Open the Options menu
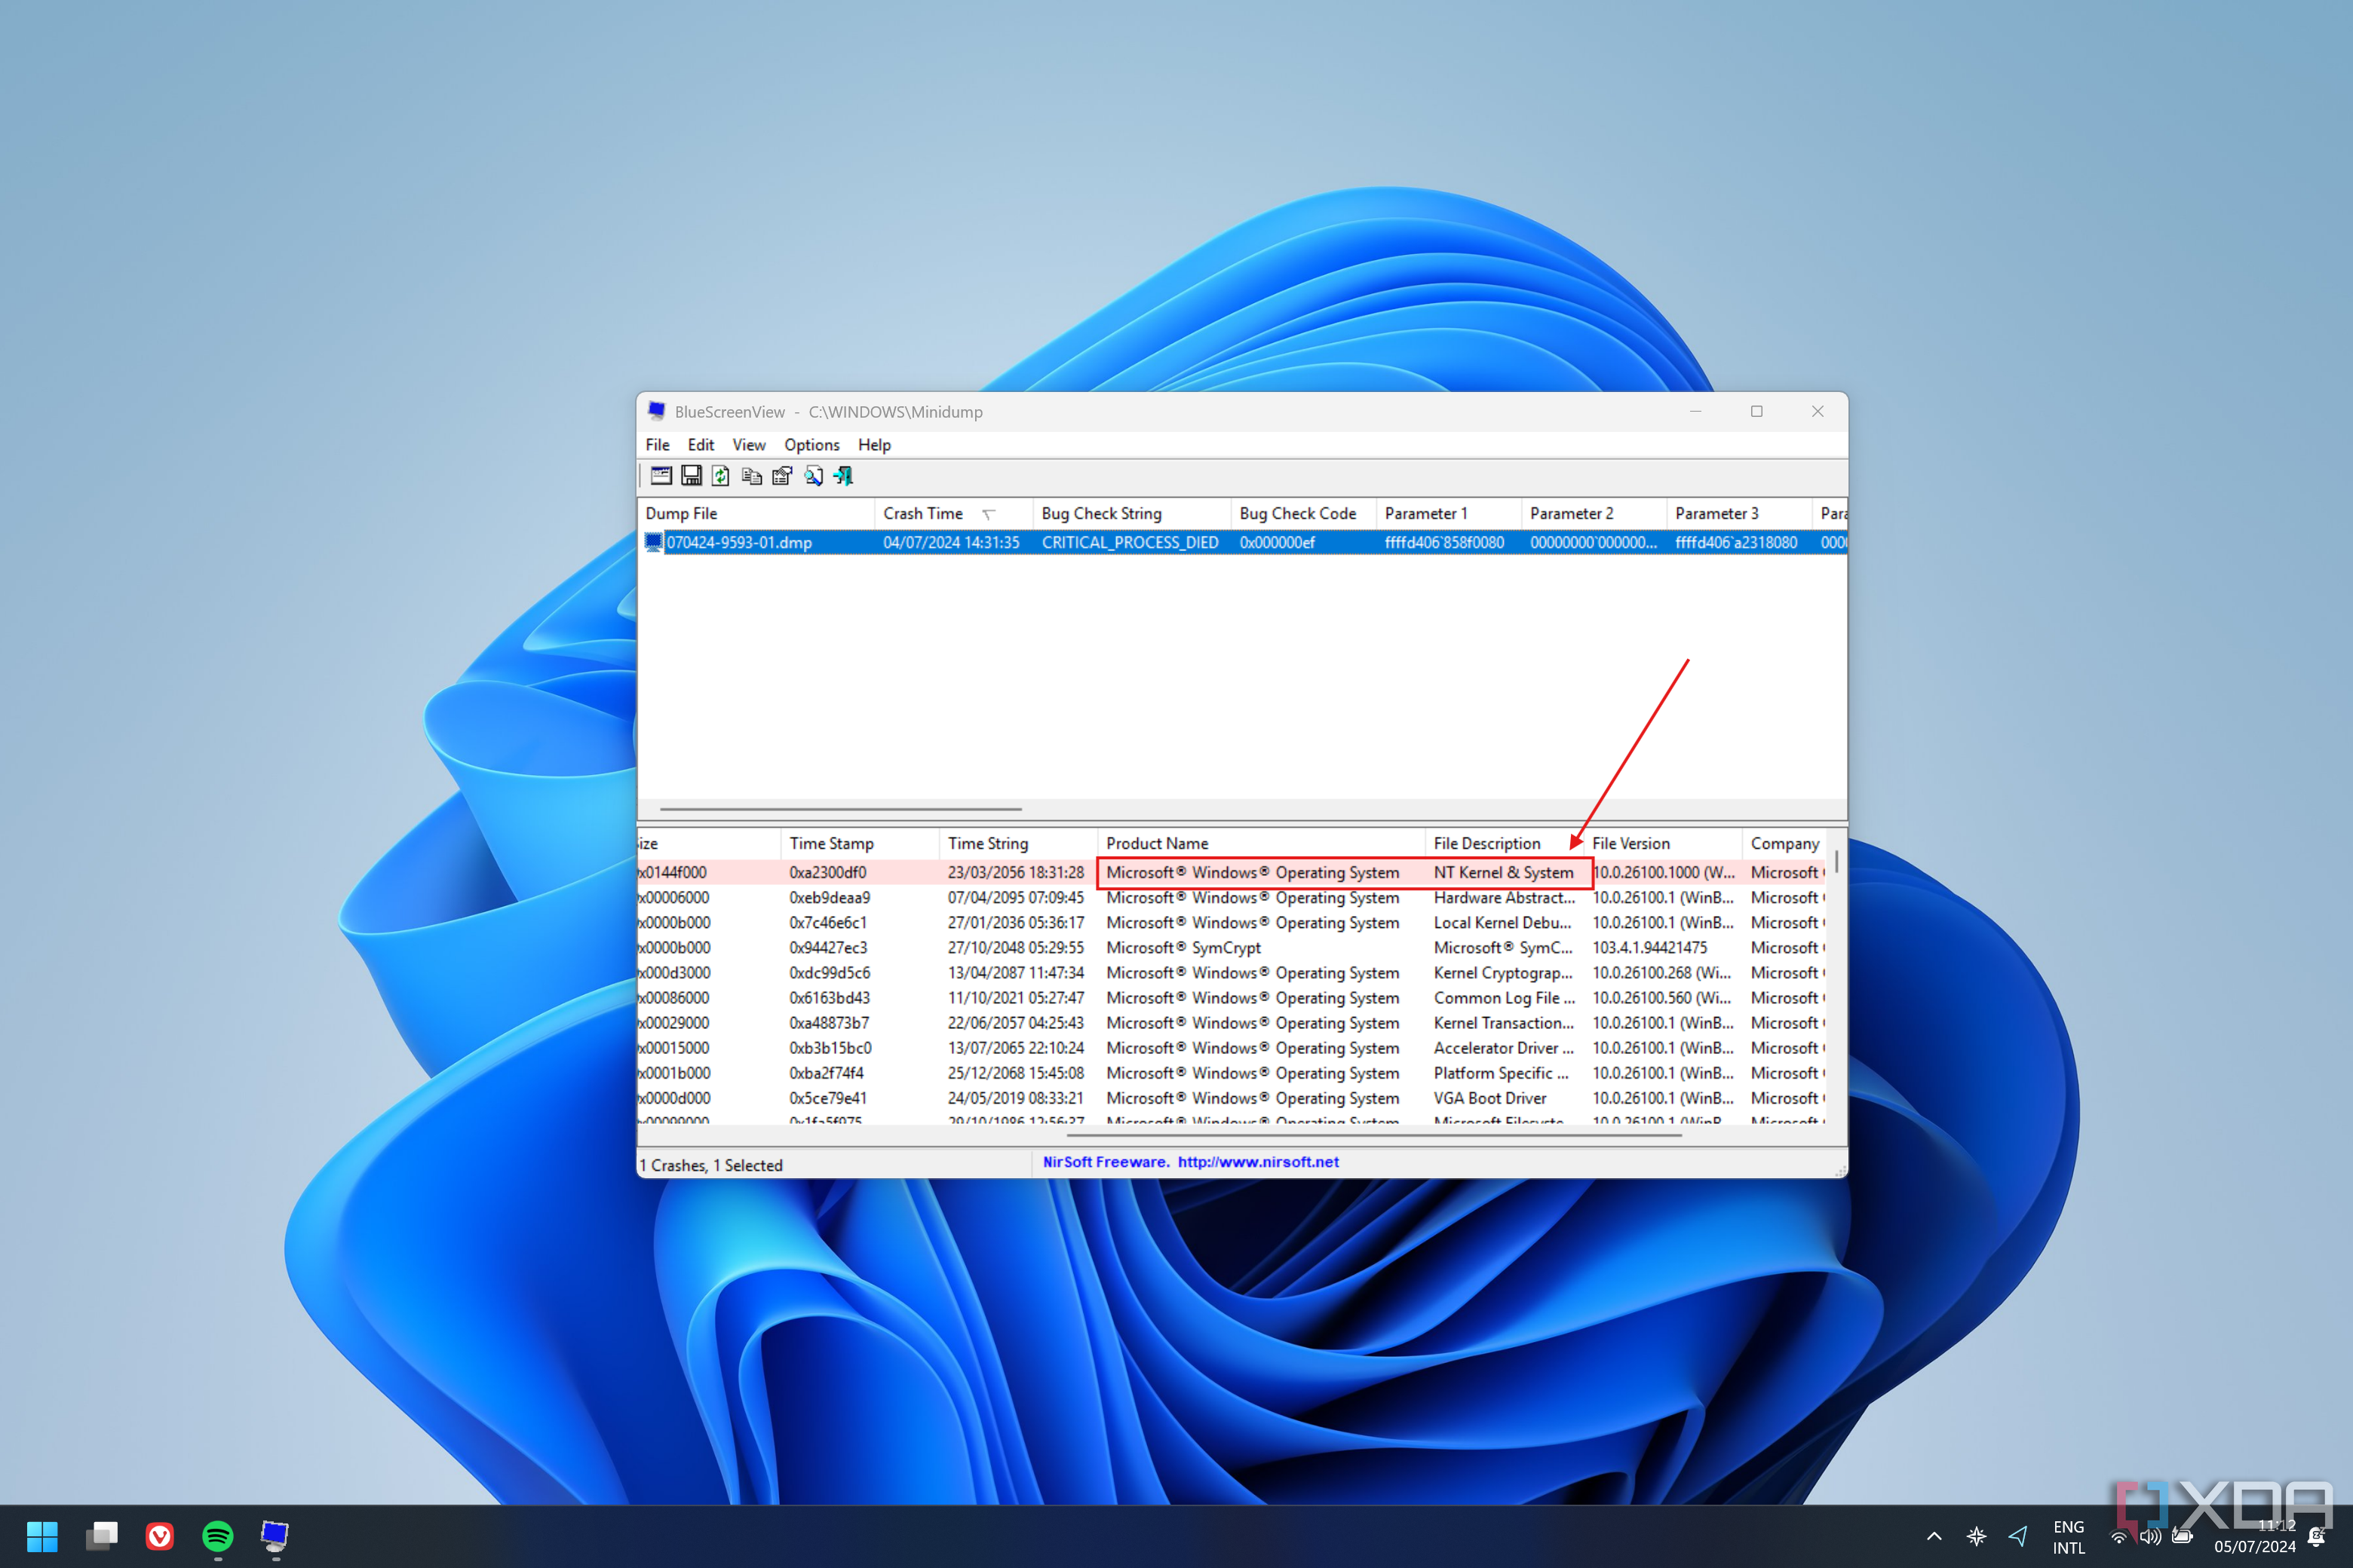Screen dimensions: 2353x1568 click(x=811, y=445)
